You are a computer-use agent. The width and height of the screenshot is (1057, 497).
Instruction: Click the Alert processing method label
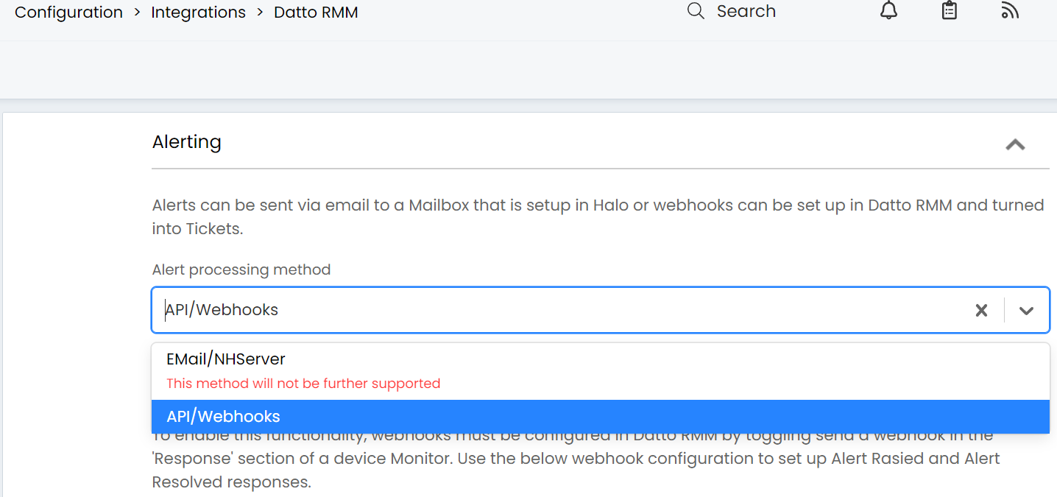coord(241,269)
